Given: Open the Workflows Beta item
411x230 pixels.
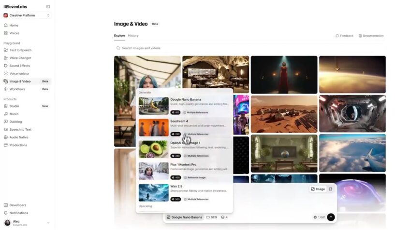Looking at the screenshot, I should (x=26, y=89).
